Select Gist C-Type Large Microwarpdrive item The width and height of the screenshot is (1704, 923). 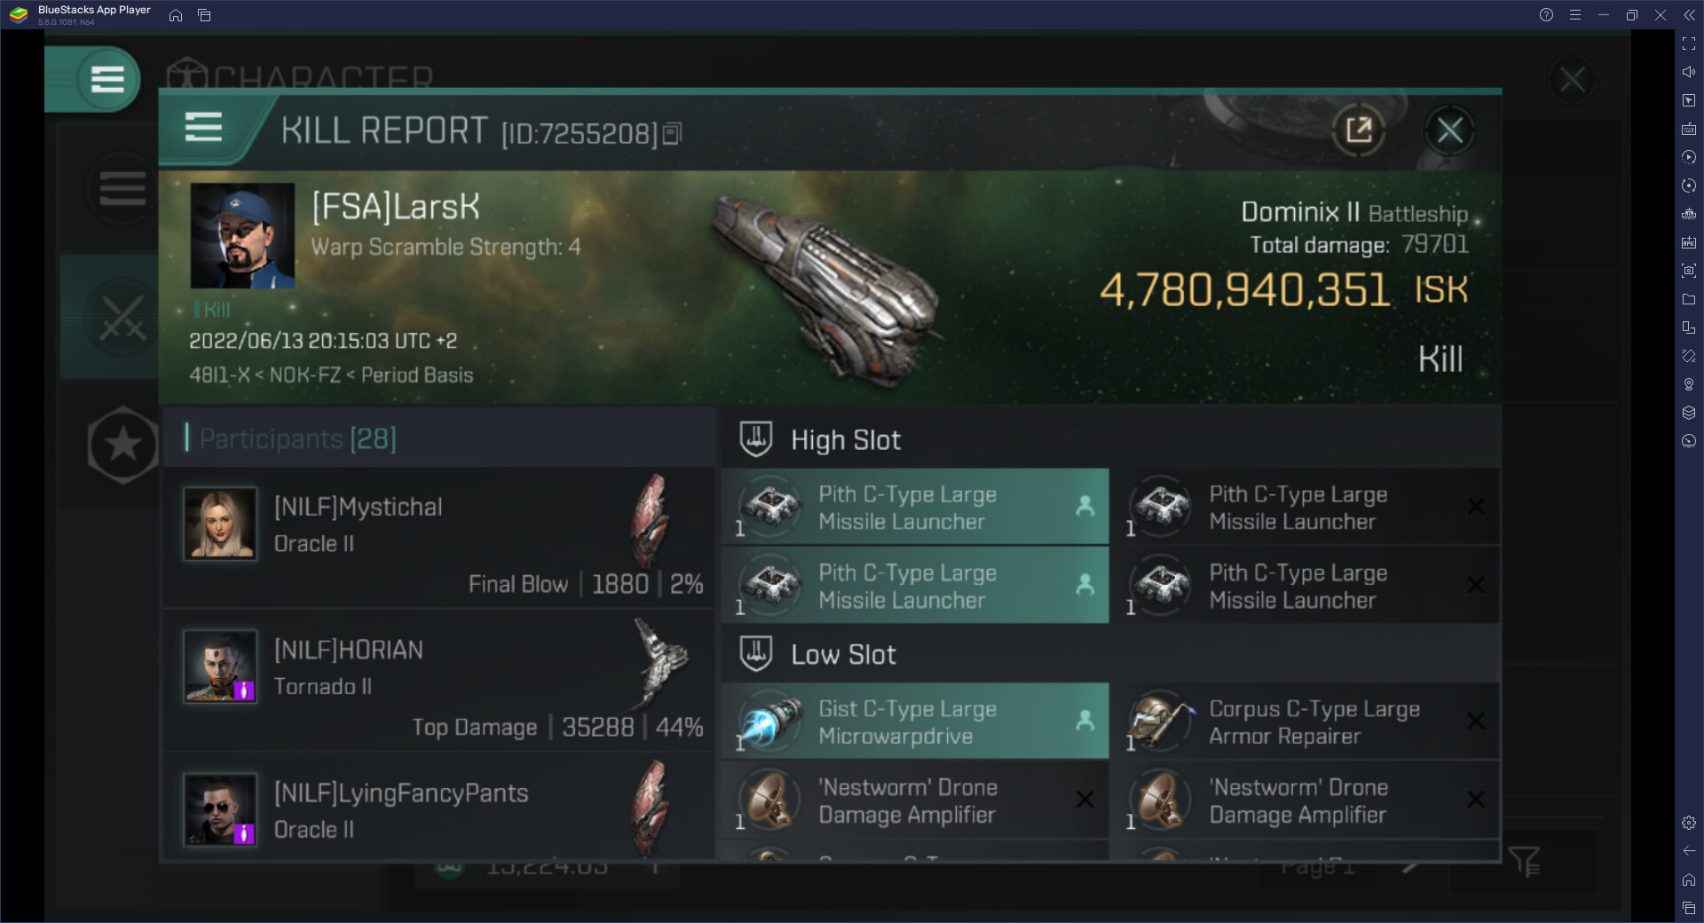coord(915,721)
